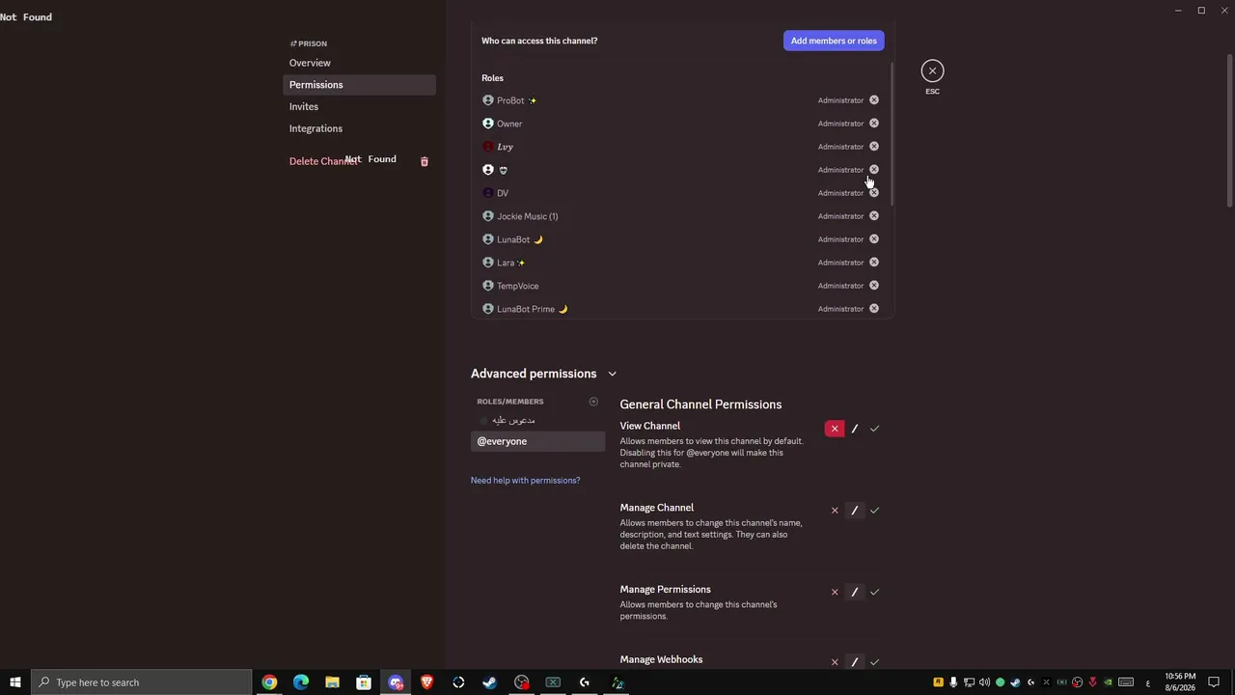1235x695 pixels.
Task: Click the microphone tray icon
Action: tap(953, 682)
